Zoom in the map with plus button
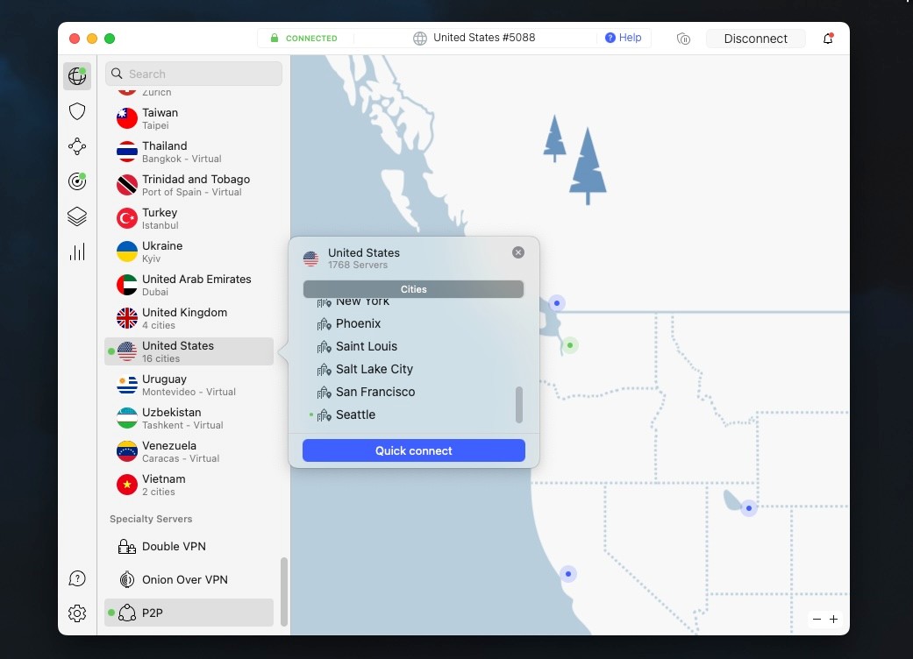913x659 pixels. [x=833, y=619]
